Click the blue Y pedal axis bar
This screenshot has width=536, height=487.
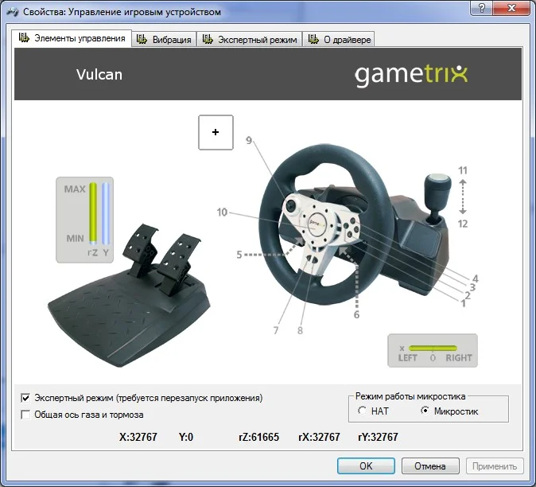(106, 213)
